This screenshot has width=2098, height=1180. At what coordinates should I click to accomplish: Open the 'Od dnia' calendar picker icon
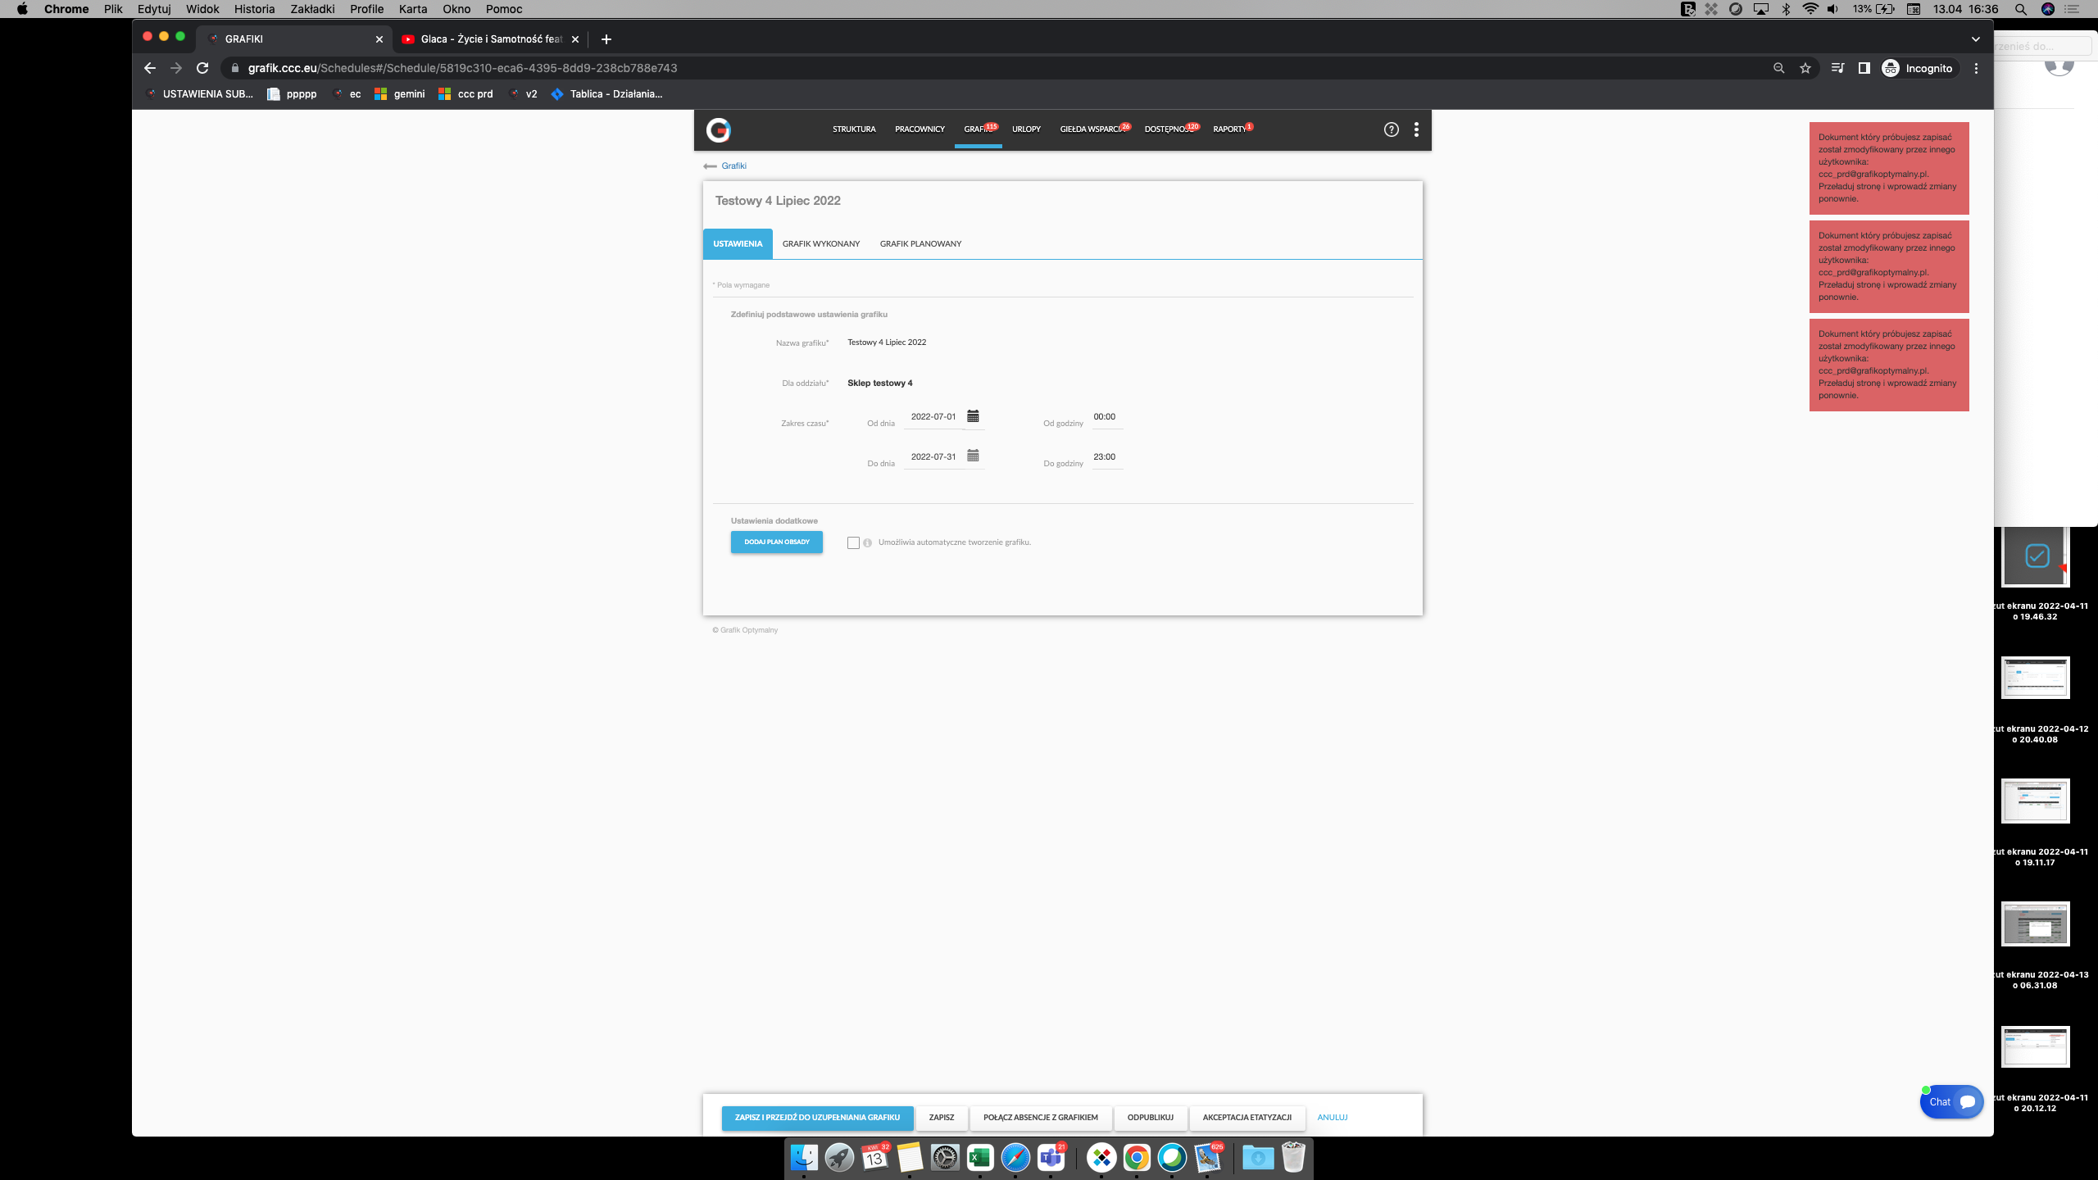click(x=973, y=416)
